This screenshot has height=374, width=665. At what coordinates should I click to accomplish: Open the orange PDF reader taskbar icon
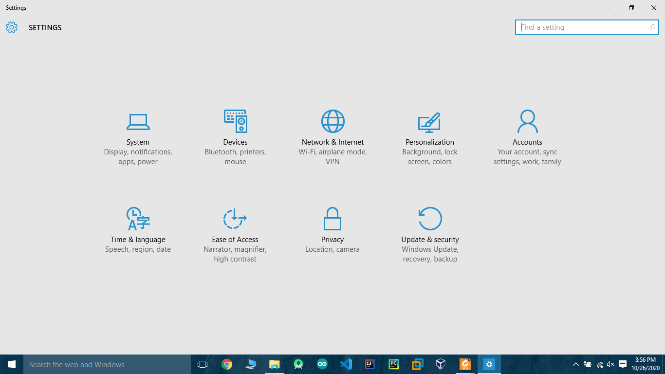[x=465, y=364]
